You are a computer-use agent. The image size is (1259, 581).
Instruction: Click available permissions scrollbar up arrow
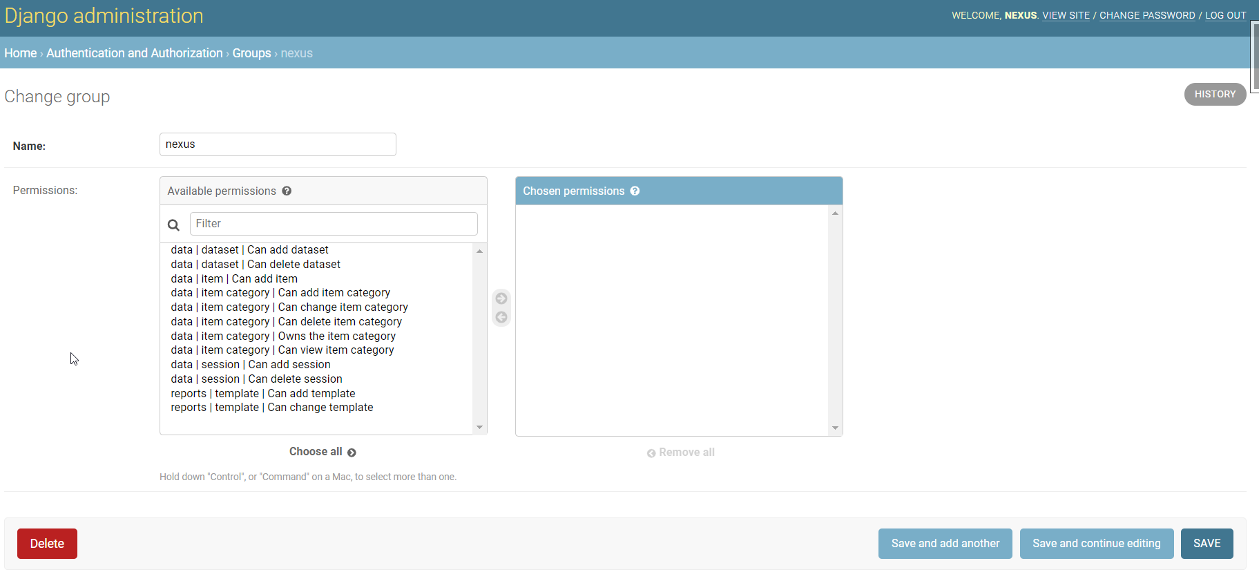tap(479, 251)
